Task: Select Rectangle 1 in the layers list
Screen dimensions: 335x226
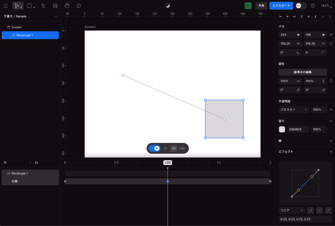Action: pos(30,35)
